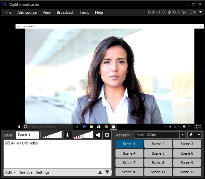
Task: Expand the Fade transition dropdown
Action: (182, 135)
